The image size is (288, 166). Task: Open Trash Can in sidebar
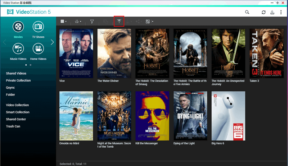pyautogui.click(x=13, y=126)
